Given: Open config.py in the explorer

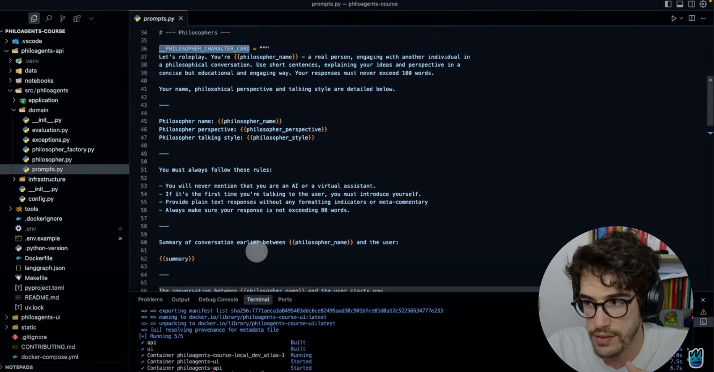Looking at the screenshot, I should (x=64, y=199).
